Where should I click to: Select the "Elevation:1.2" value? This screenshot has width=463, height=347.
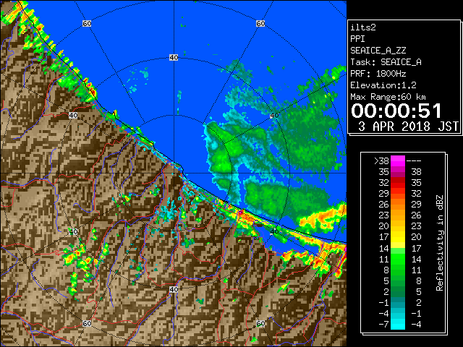(x=383, y=85)
